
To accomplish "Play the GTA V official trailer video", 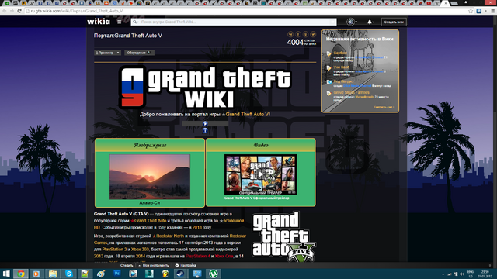I will tap(261, 174).
